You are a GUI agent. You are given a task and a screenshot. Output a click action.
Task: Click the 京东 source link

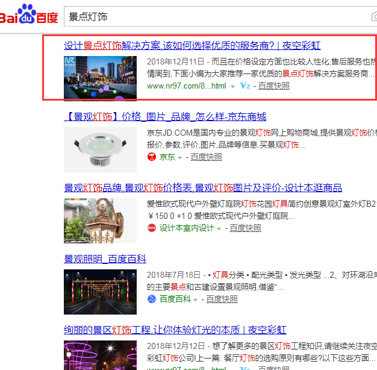click(167, 157)
